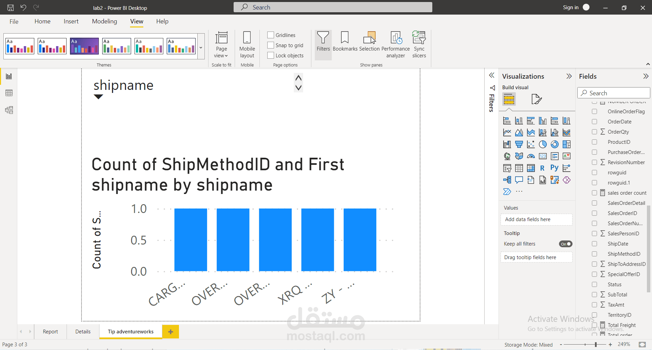Screen dimensions: 652x350
Task: Switch to Data view in left sidebar
Action: point(9,93)
